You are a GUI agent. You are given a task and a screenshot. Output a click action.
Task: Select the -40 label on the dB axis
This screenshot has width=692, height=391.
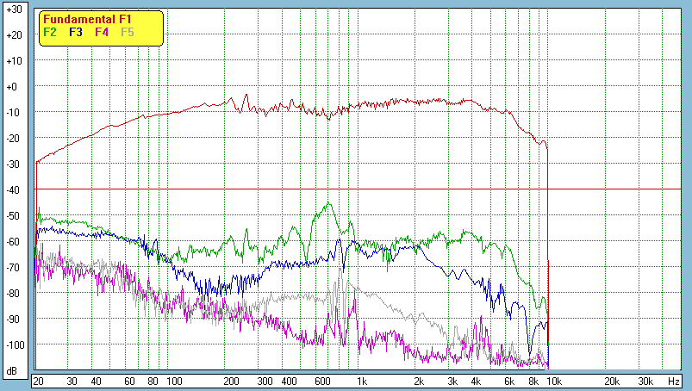13,190
